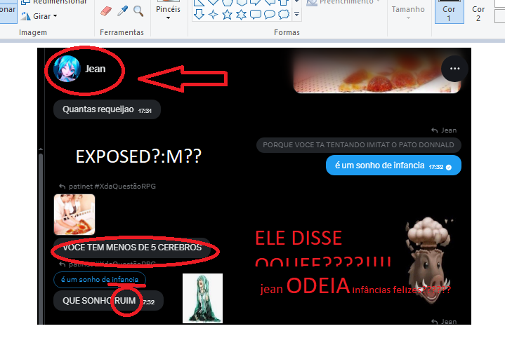The width and height of the screenshot is (505, 338).
Task: Choose the six-point star shape
Action: (x=241, y=15)
